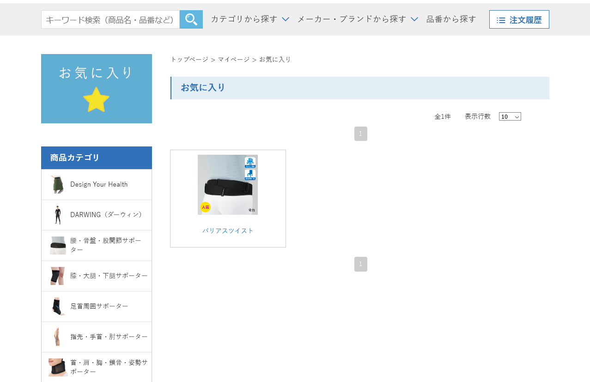Click the 全1件 count text

(x=443, y=116)
